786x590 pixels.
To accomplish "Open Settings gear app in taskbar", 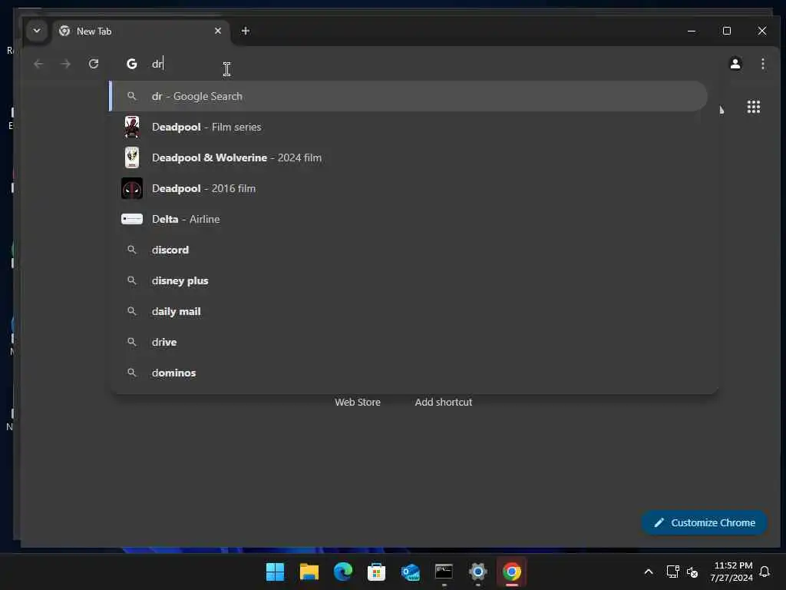I will click(477, 572).
